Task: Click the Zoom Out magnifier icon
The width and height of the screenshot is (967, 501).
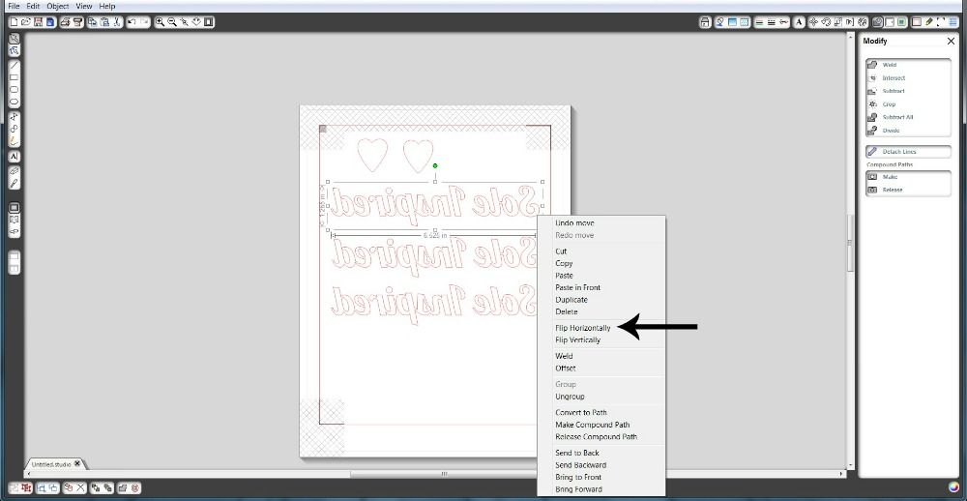Action: [171, 21]
